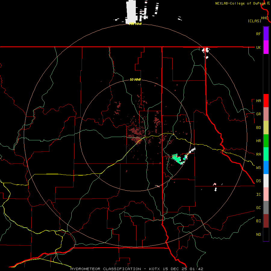Click the HHC product label
This screenshot has height=271, width=271.
264,18
